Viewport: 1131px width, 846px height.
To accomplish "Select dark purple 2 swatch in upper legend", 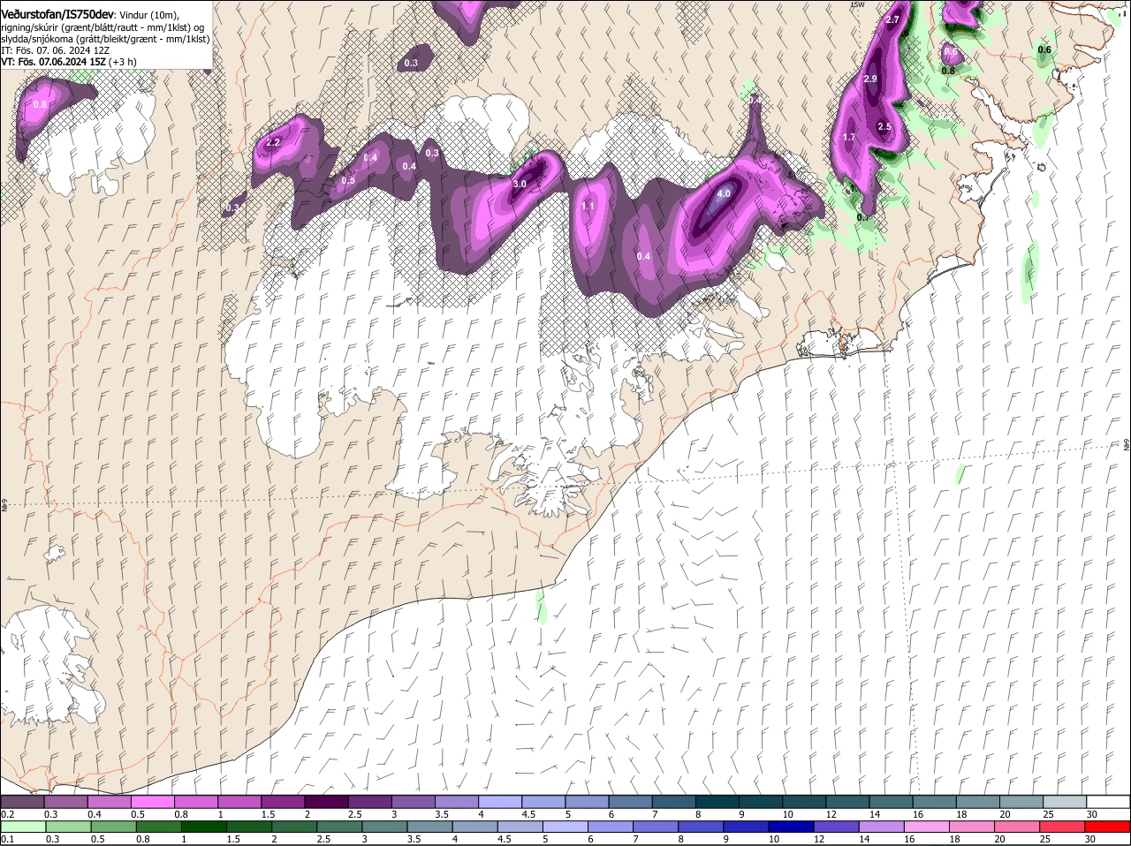I will pos(325,802).
